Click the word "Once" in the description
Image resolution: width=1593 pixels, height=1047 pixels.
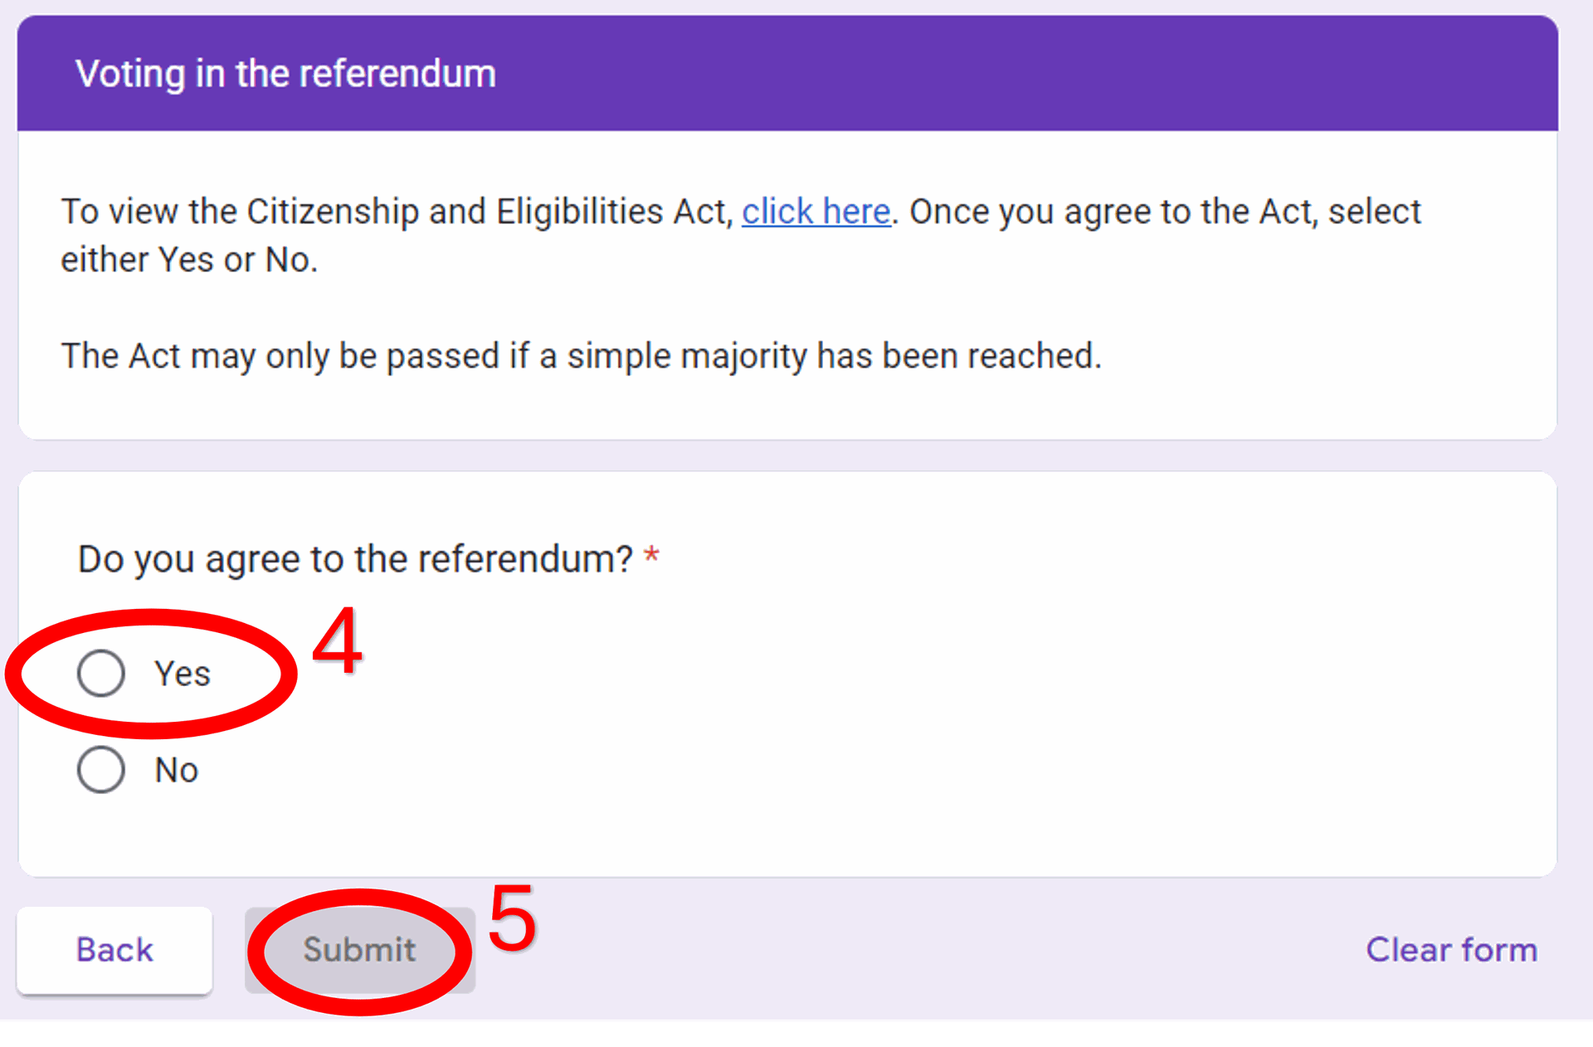[x=948, y=212]
